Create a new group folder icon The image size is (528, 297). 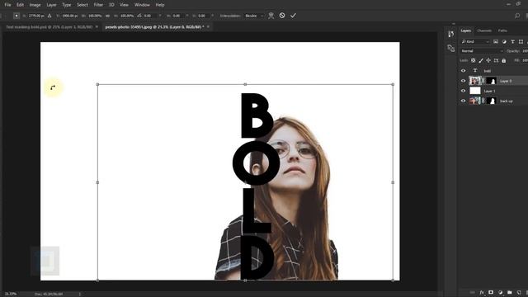click(510, 292)
